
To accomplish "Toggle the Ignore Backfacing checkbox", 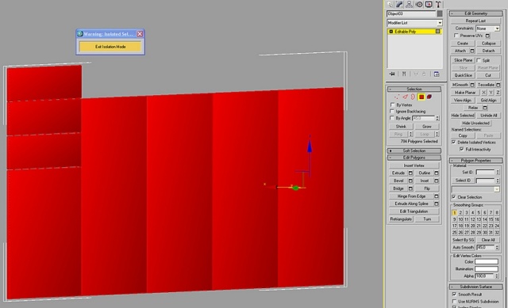I will pyautogui.click(x=392, y=111).
